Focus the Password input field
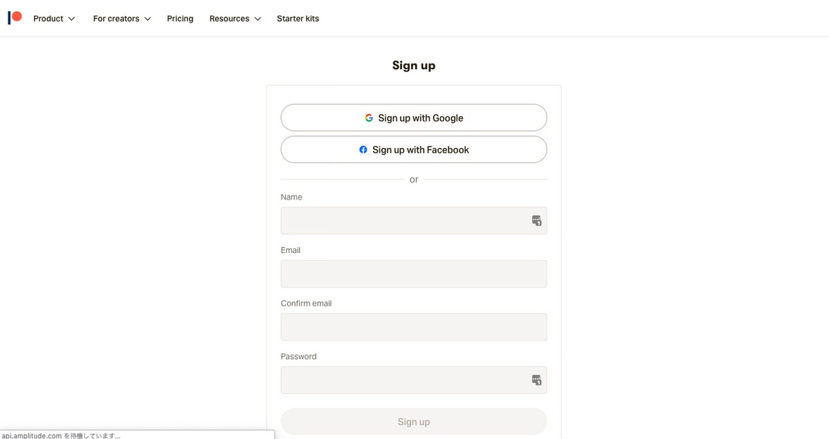Screen dimensions: 829x439 414,380
